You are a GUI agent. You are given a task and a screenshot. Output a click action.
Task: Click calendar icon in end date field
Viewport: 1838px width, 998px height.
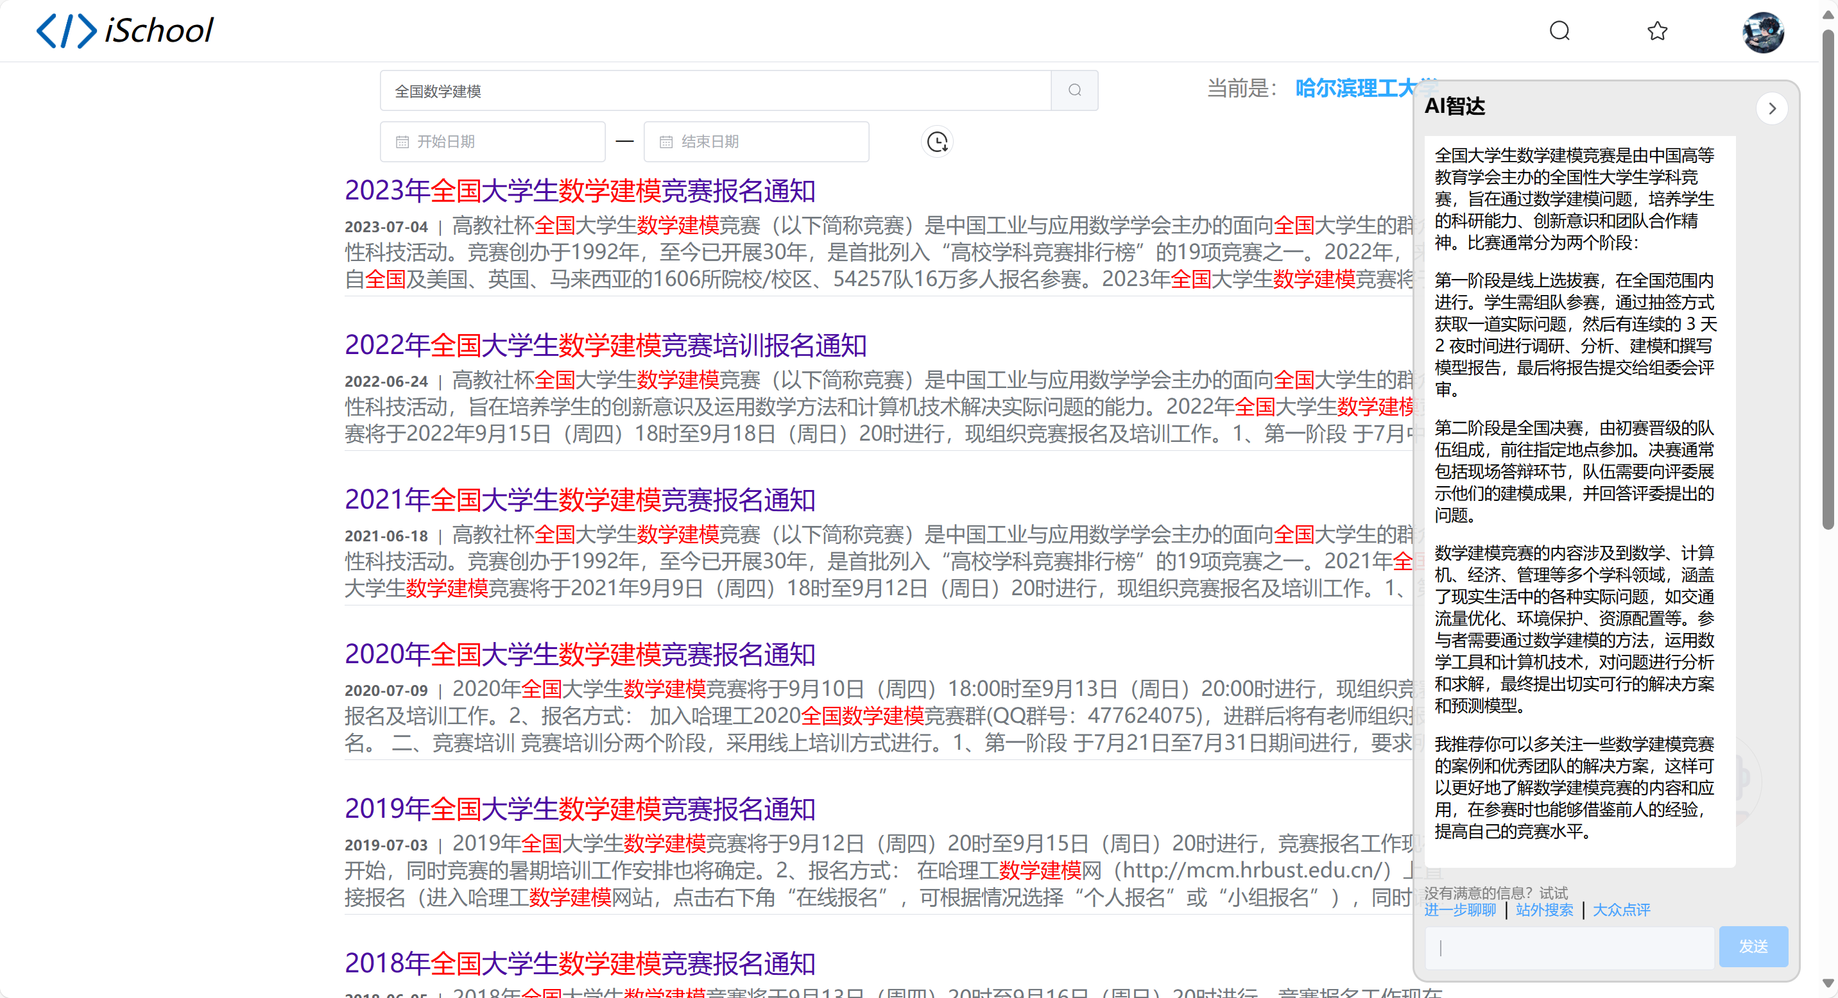(x=666, y=142)
